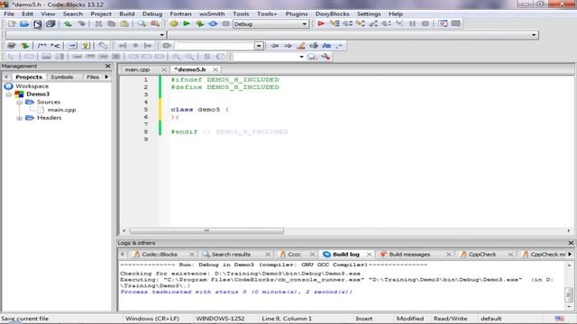This screenshot has width=577, height=324.
Task: Open the Search results log tab
Action: [231, 254]
